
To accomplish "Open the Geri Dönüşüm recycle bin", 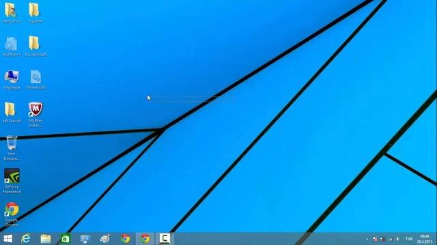I will 12,142.
